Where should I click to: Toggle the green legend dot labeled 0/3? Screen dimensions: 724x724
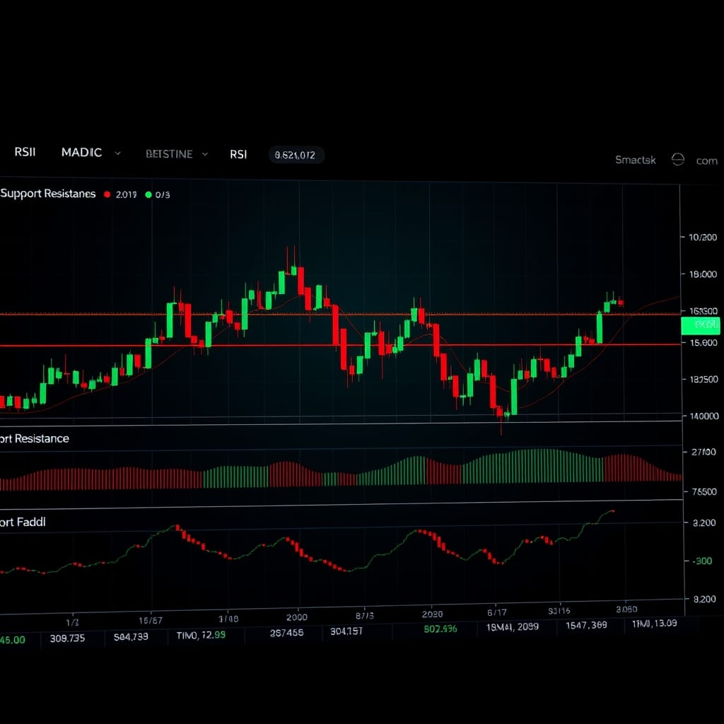tap(148, 194)
